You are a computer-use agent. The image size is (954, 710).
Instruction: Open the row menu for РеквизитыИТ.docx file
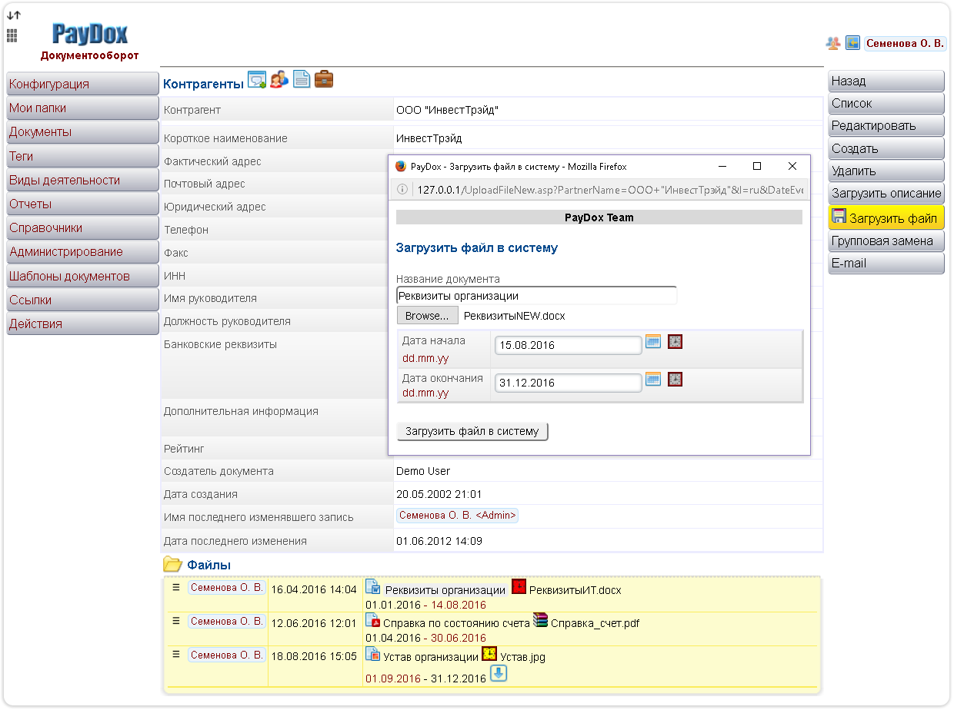[x=175, y=587]
